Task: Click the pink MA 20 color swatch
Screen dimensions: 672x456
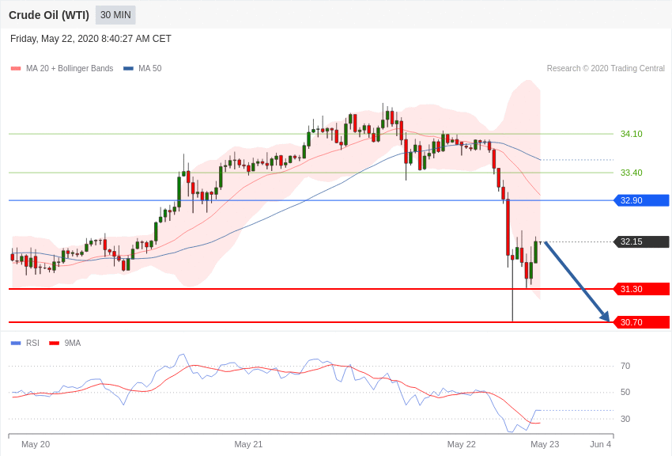Action: point(16,69)
